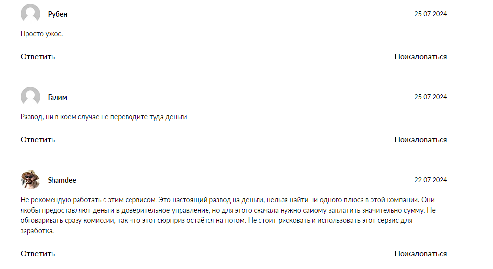
Task: Open Shamdee's profile photo avatar
Action: [x=30, y=180]
